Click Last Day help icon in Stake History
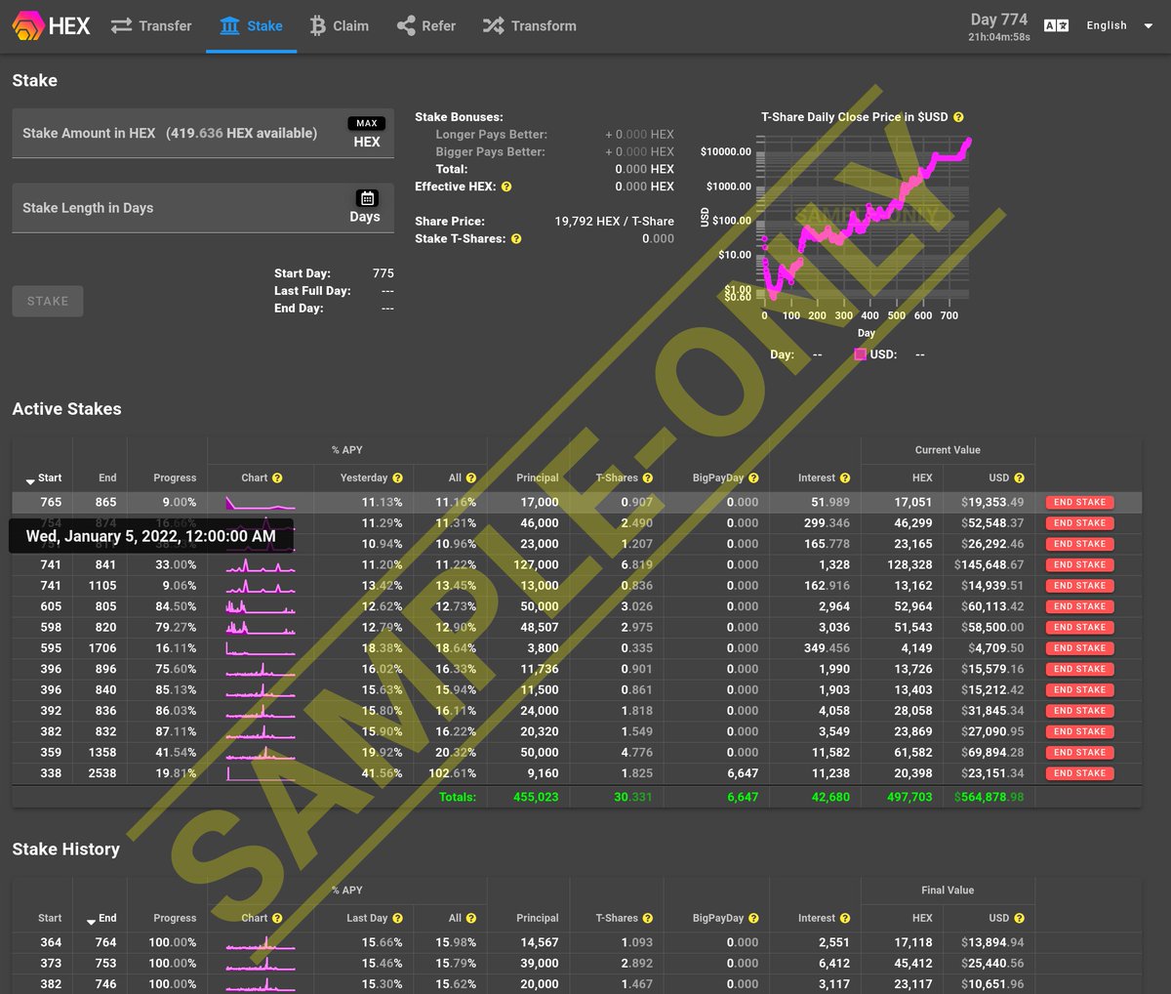1171x994 pixels. click(x=397, y=919)
